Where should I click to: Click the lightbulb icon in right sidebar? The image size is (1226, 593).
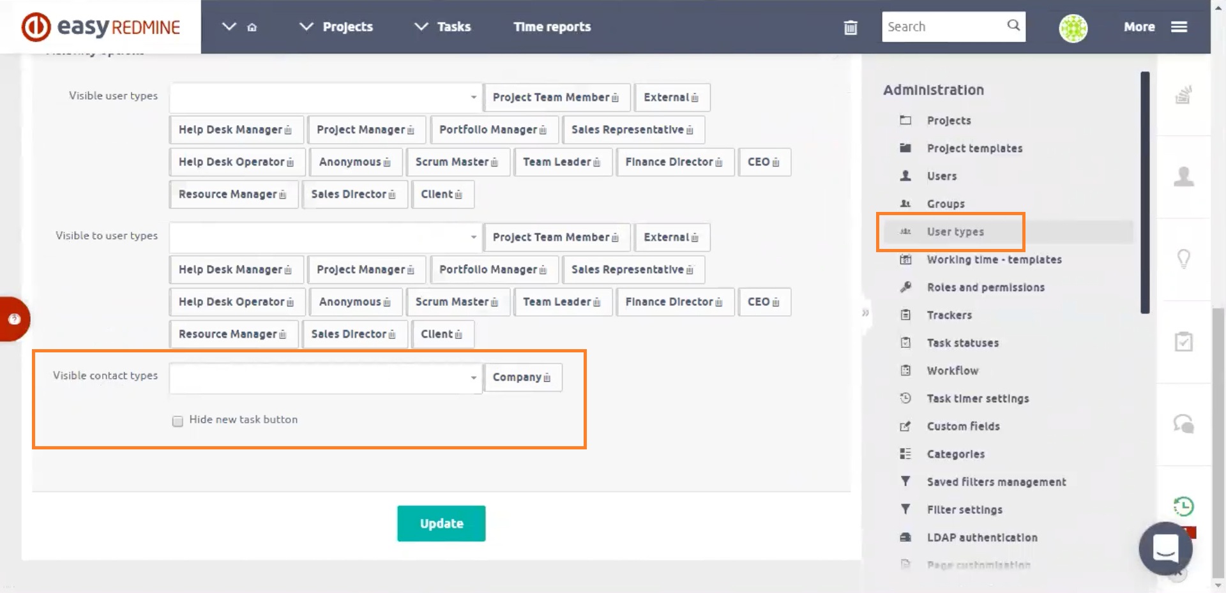(x=1183, y=259)
